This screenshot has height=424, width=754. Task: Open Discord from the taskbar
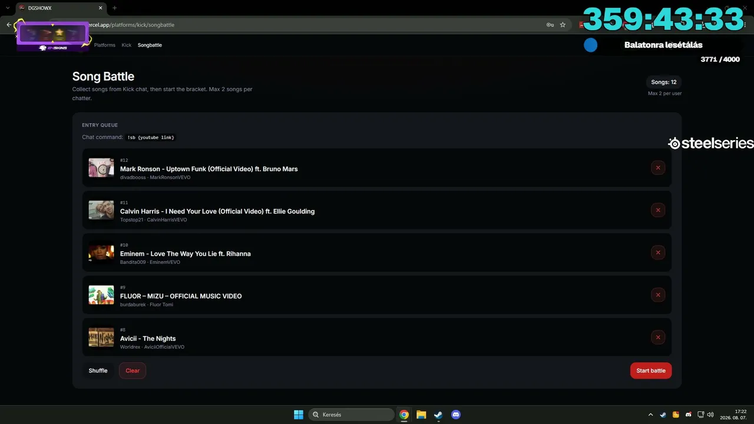455,415
